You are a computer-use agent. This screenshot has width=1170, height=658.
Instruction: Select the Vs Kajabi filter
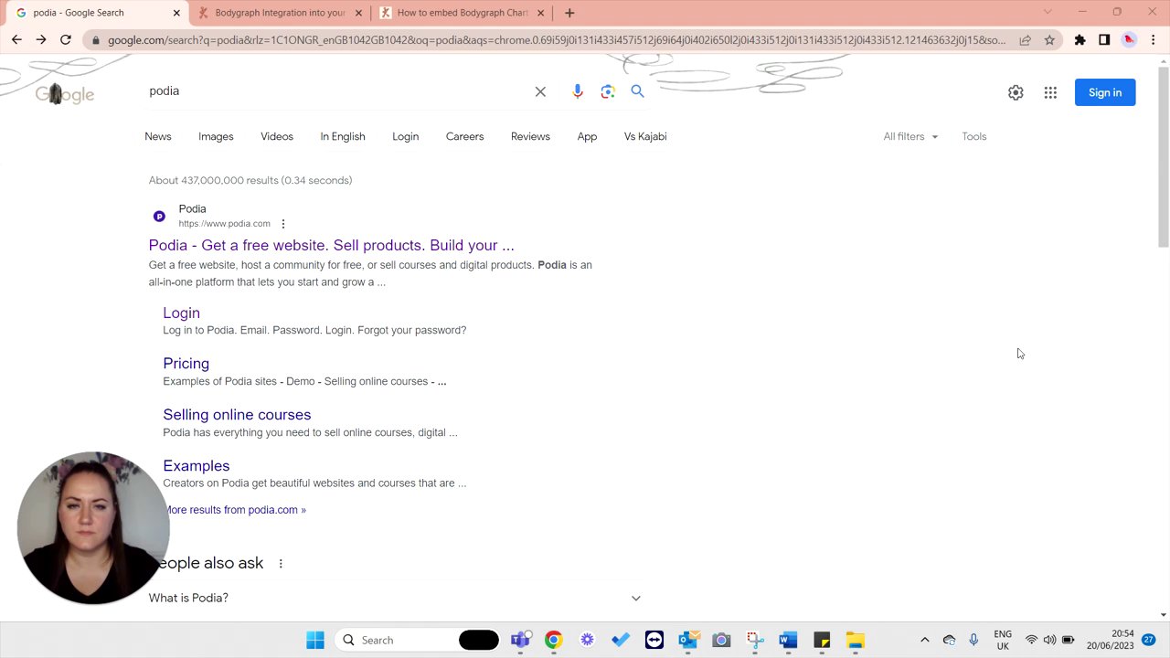(x=645, y=136)
